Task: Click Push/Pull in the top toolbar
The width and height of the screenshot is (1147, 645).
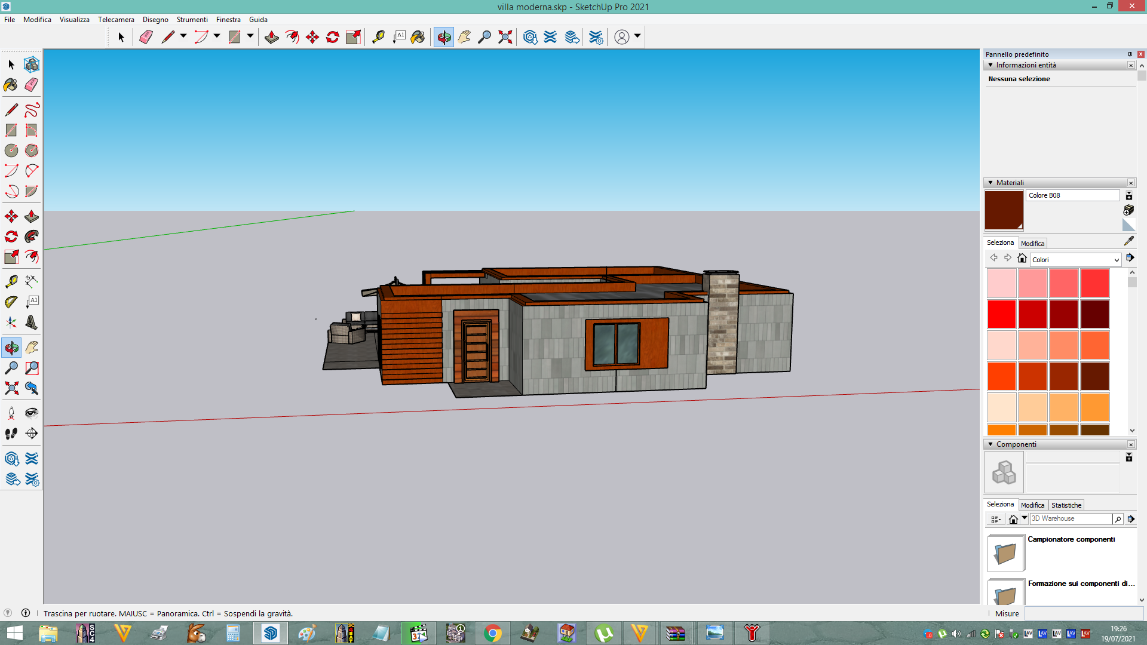Action: 272,37
